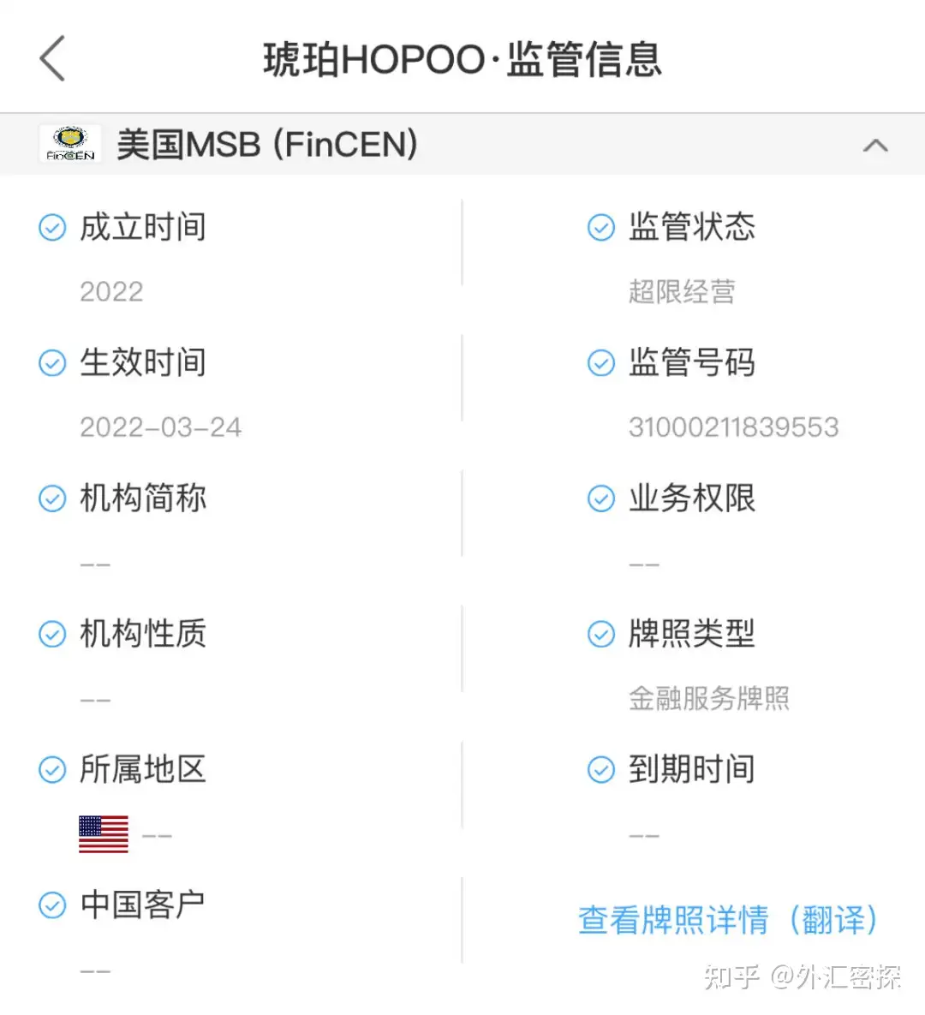925x1015 pixels.
Task: Click check icon beside 监管状态
Action: [600, 228]
